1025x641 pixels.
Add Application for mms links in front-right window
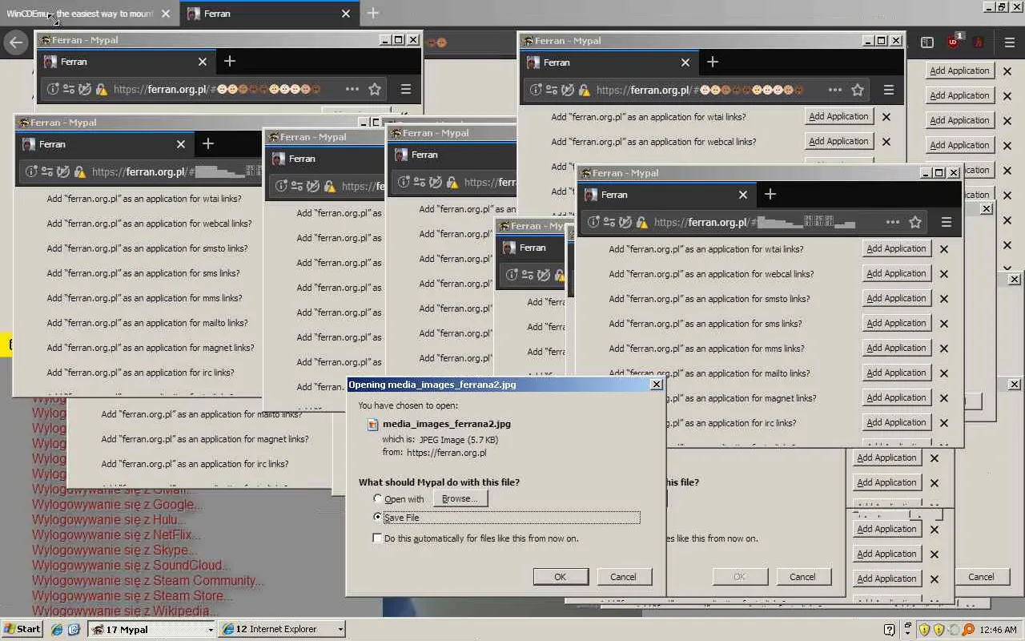[x=896, y=348]
